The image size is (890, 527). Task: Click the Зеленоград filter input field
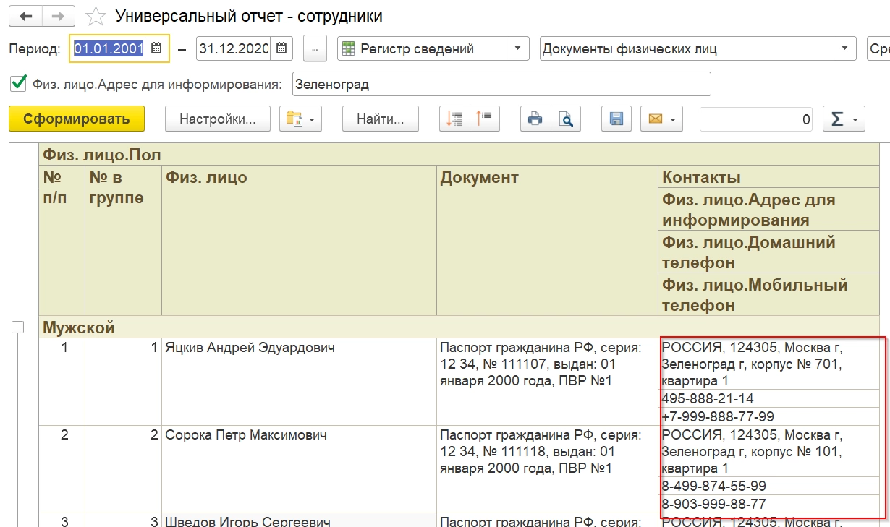[x=501, y=84]
